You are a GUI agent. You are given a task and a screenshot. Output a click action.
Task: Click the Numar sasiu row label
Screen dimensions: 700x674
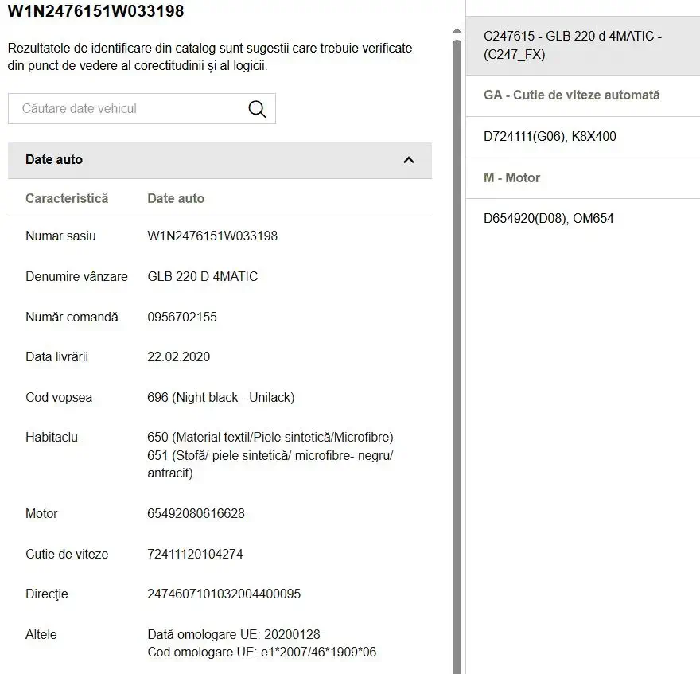click(60, 236)
